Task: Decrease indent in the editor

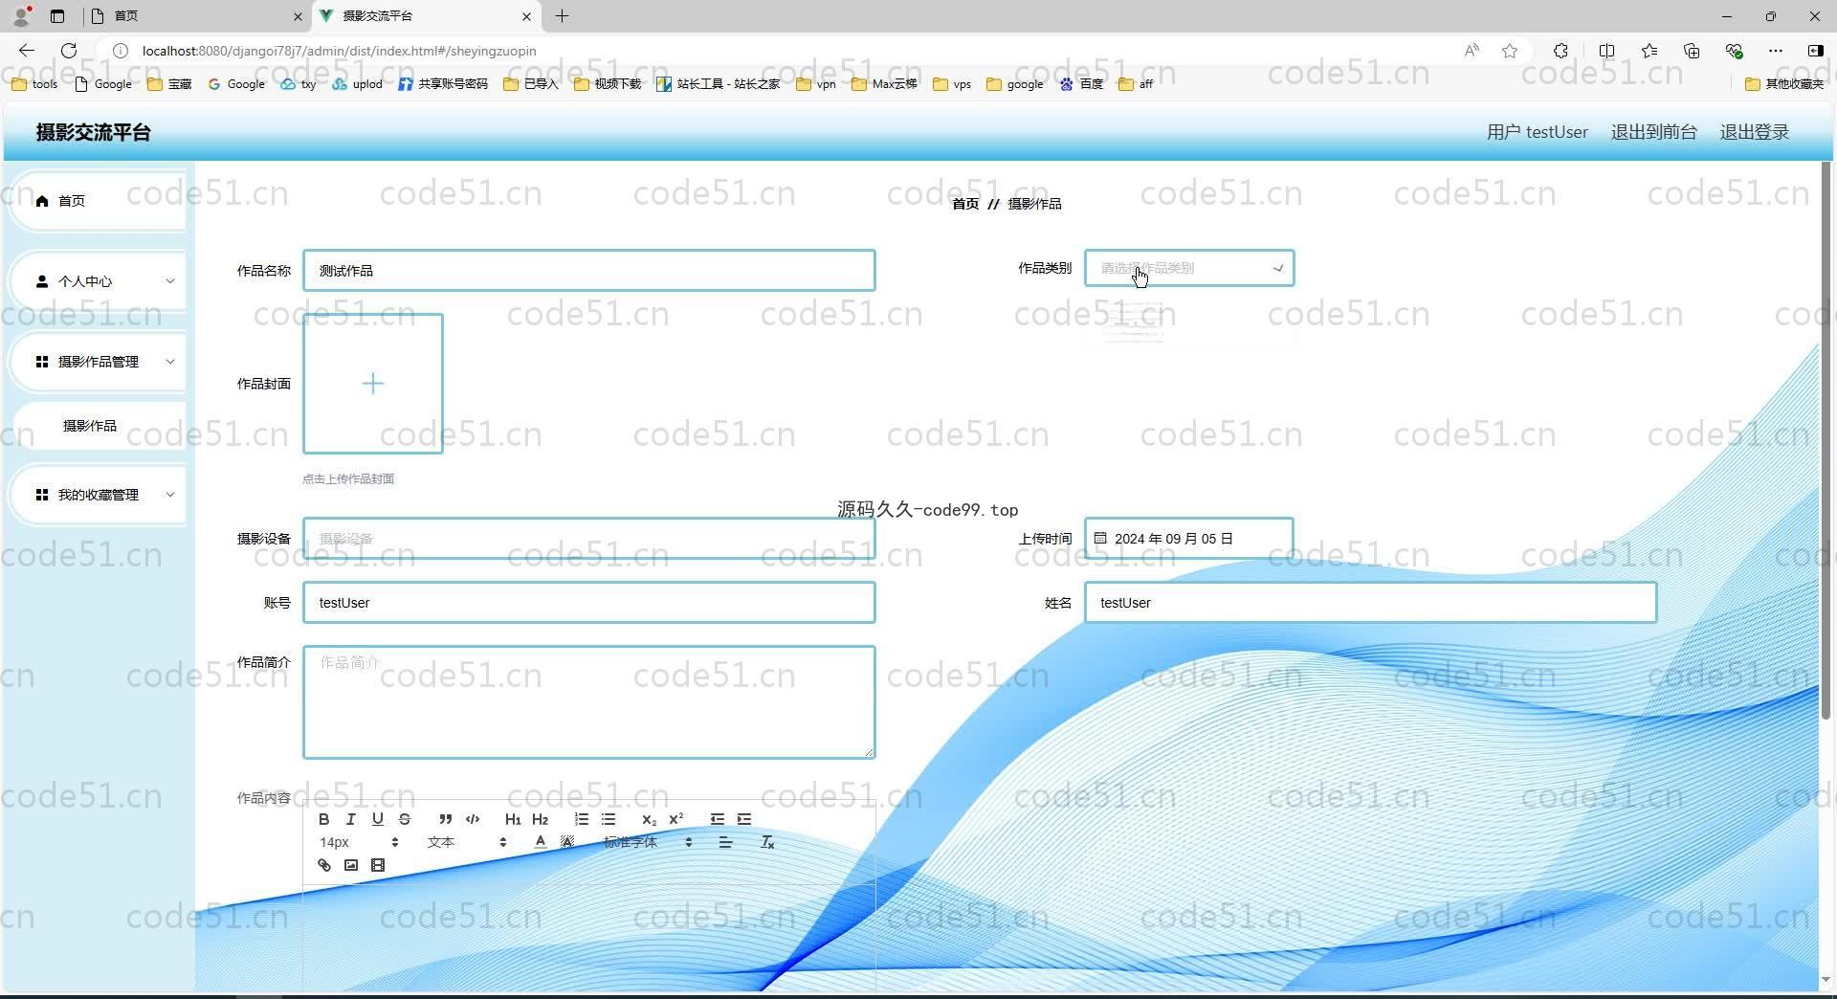Action: pos(717,819)
